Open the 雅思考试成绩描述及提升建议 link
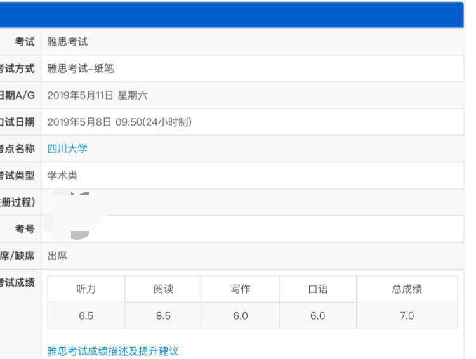476x359 pixels. pos(113,351)
